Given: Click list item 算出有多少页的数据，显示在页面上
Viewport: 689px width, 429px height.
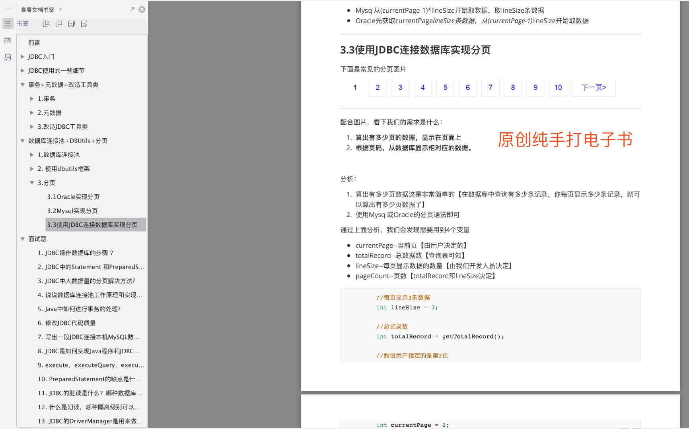Looking at the screenshot, I should coord(408,137).
